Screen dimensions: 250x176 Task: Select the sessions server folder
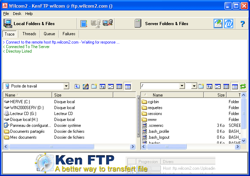[152, 114]
